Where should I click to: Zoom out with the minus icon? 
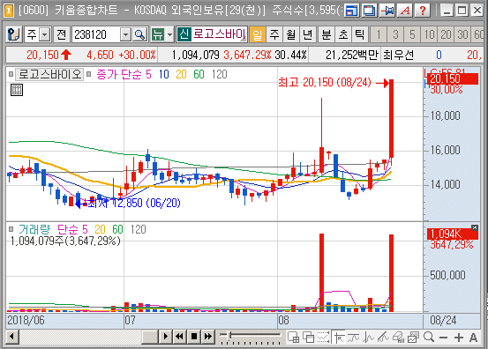444,338
